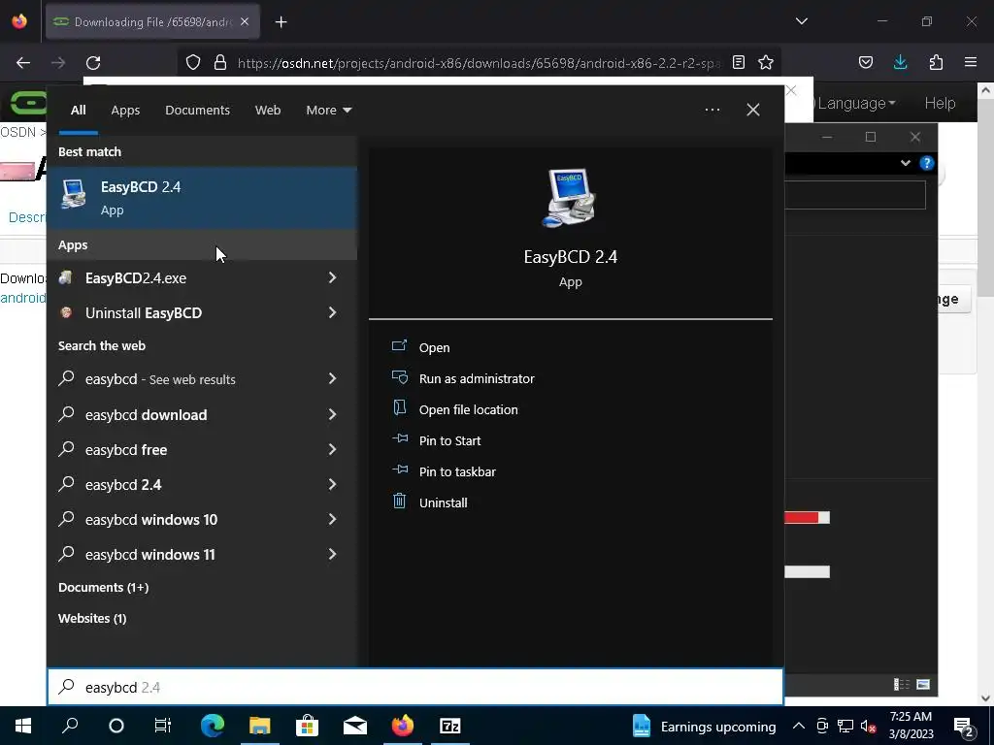994x745 pixels.
Task: Go back to previous page
Action: (x=23, y=63)
